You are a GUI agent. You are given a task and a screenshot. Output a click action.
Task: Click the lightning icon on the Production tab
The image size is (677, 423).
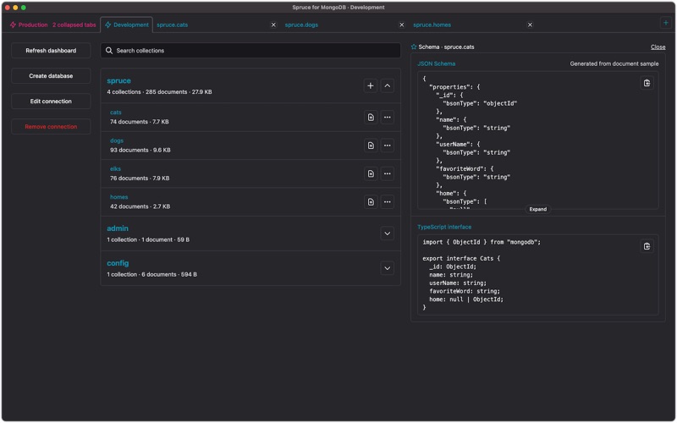click(x=13, y=25)
